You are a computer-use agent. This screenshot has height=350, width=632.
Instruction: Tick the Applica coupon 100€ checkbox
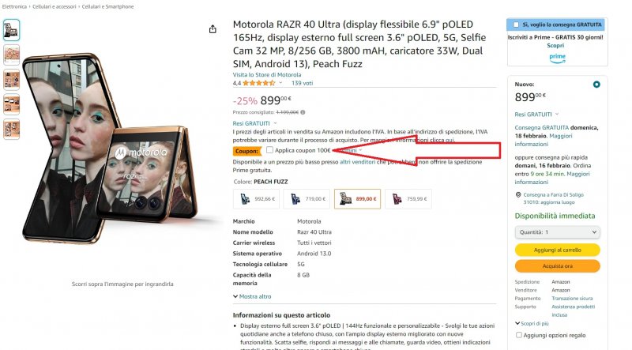[x=271, y=150]
